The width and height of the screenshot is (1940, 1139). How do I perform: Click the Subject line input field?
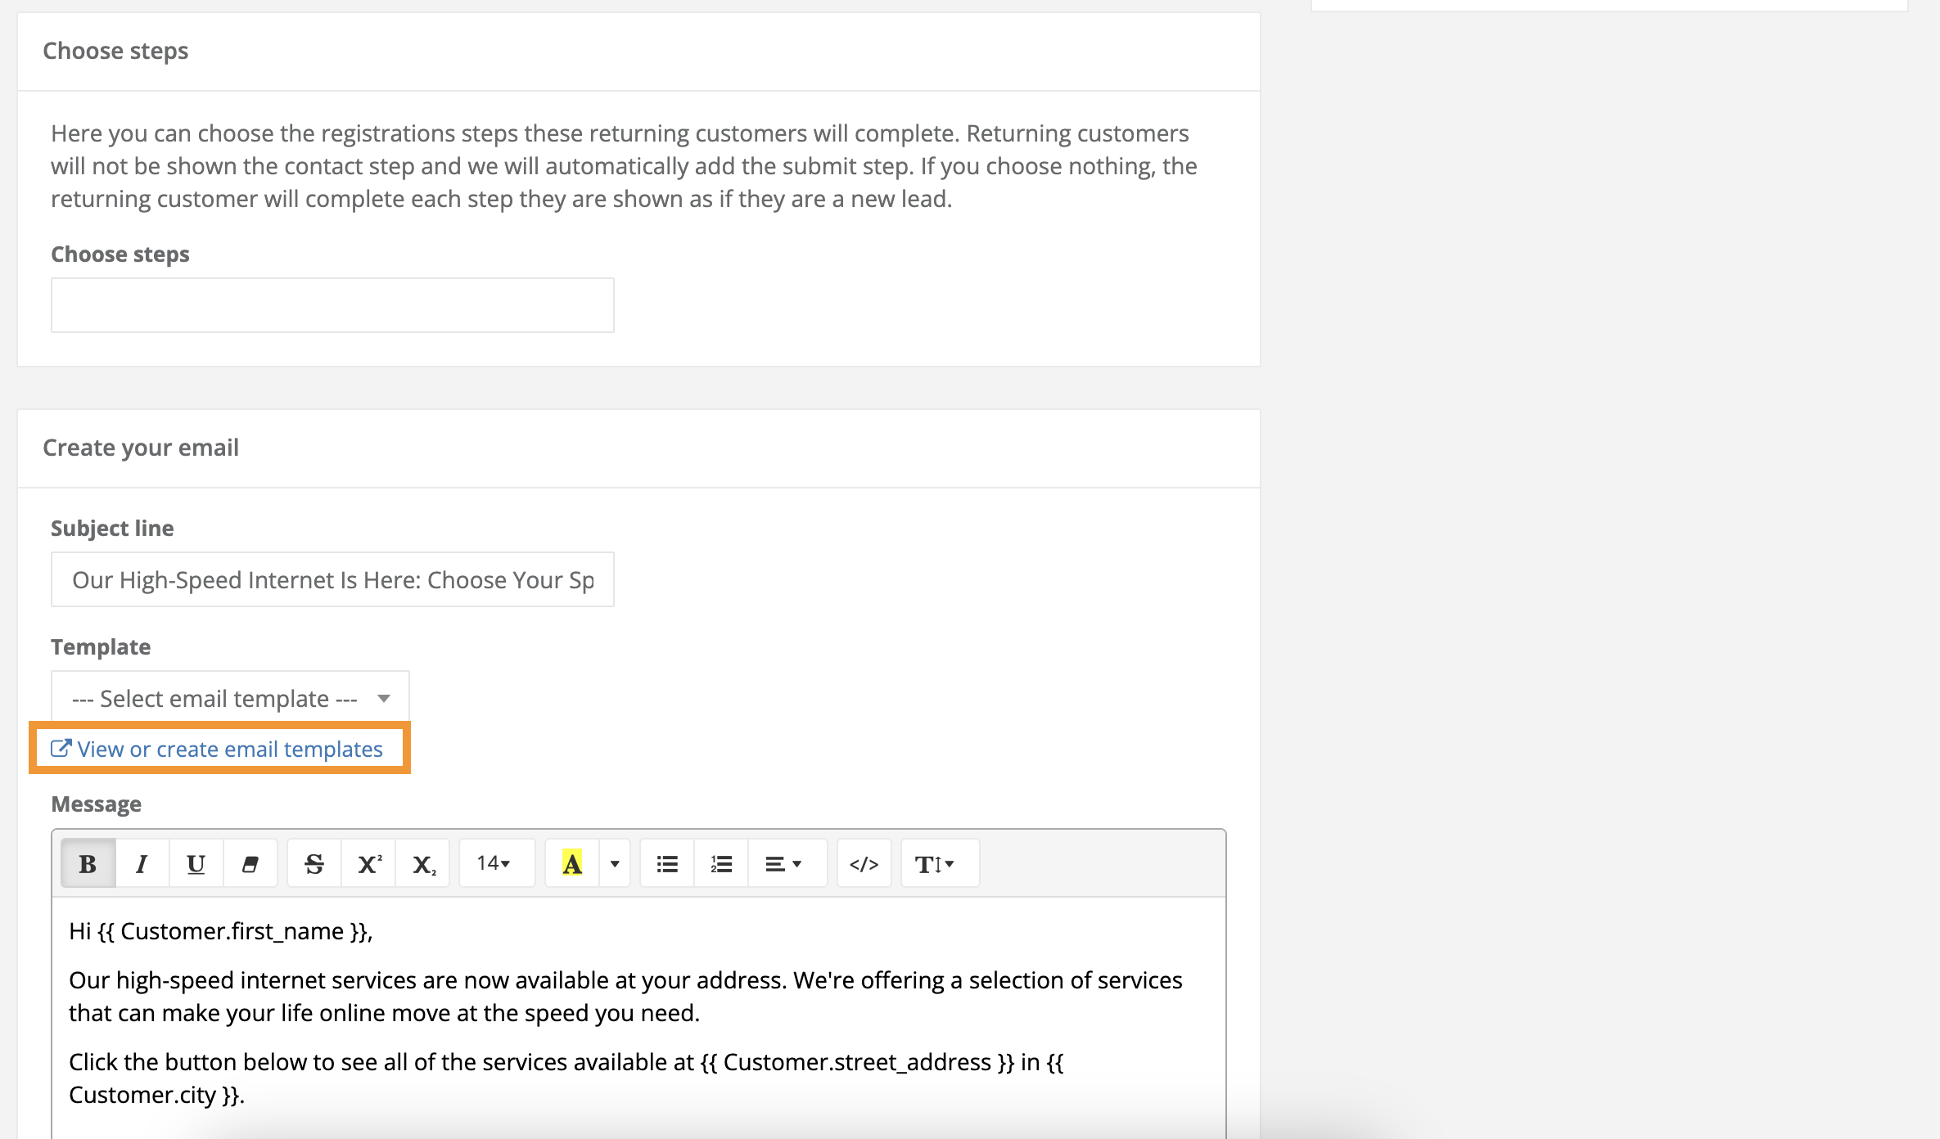pos(332,579)
